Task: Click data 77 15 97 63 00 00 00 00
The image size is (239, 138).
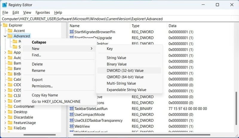Action: (x=188, y=109)
